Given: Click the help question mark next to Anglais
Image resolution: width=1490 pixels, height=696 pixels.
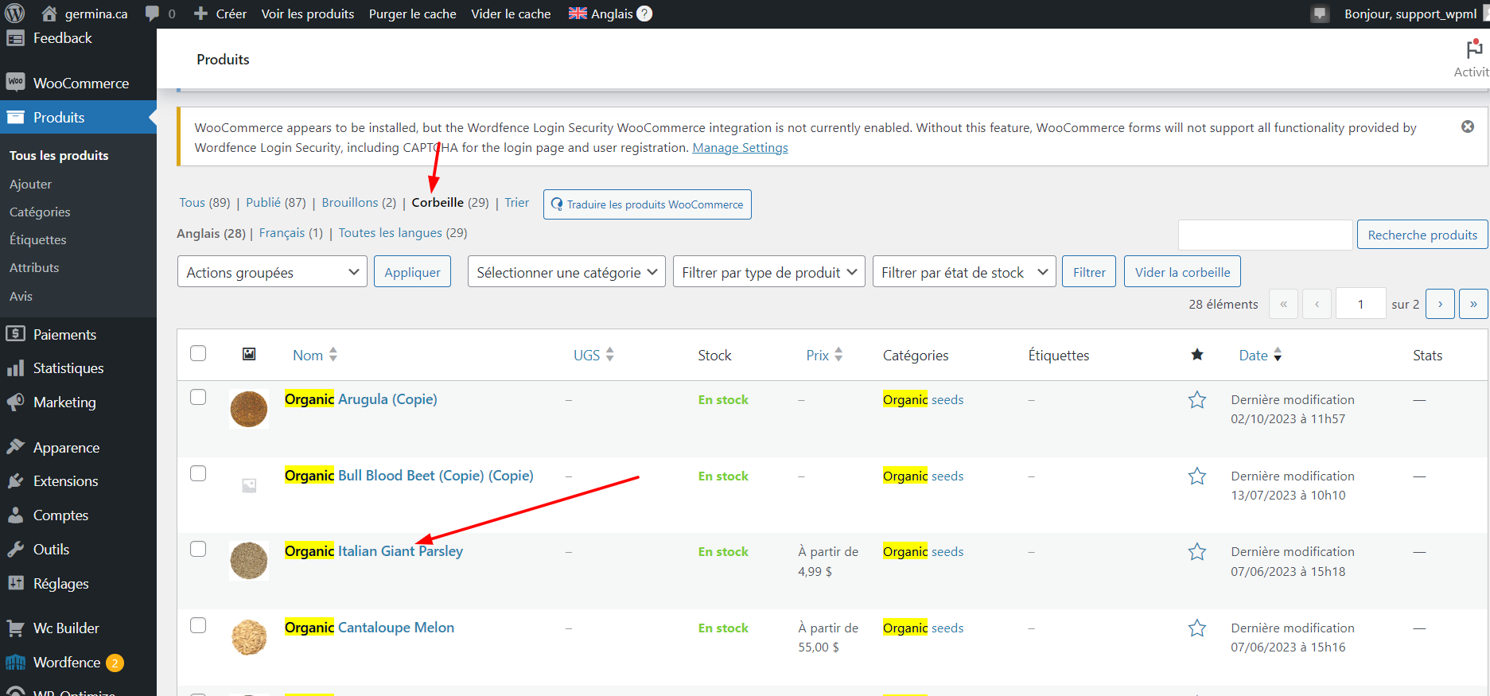Looking at the screenshot, I should pyautogui.click(x=644, y=14).
